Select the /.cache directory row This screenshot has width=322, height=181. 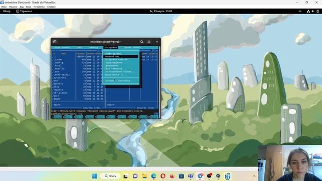click(x=78, y=60)
